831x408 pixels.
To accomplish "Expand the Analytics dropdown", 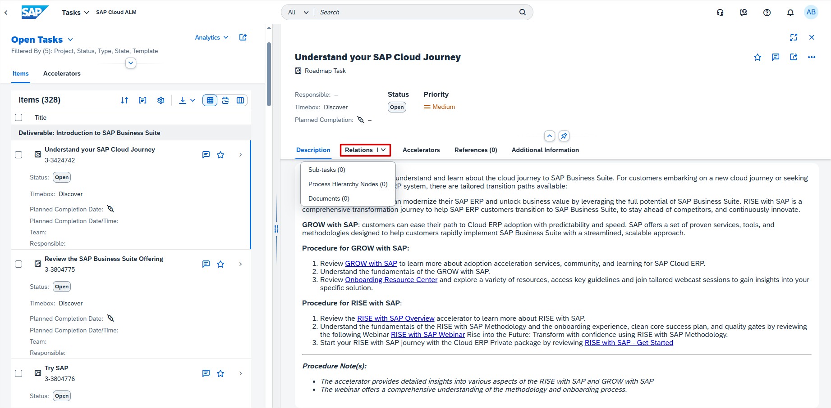I will coord(211,37).
